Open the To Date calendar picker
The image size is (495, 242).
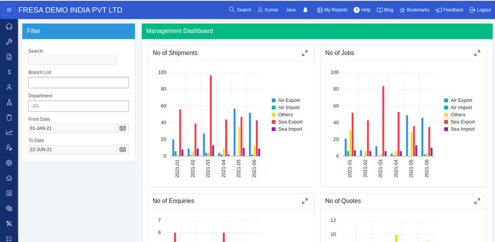(123, 149)
